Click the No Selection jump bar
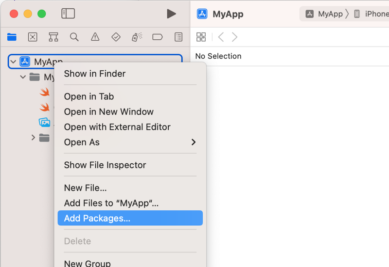The image size is (389, 267). (218, 56)
